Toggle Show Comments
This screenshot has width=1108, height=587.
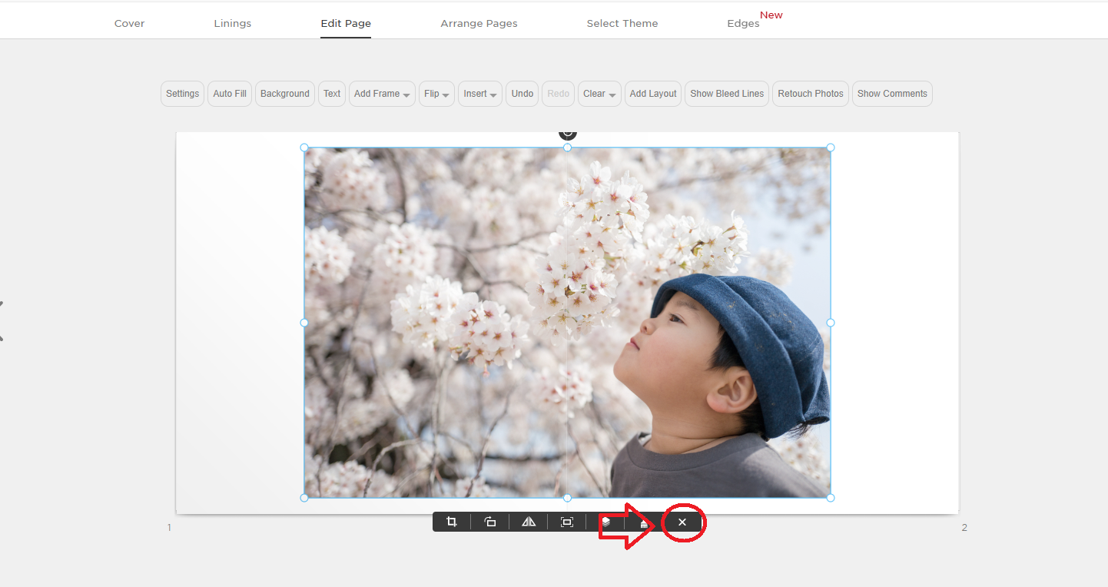(x=892, y=94)
